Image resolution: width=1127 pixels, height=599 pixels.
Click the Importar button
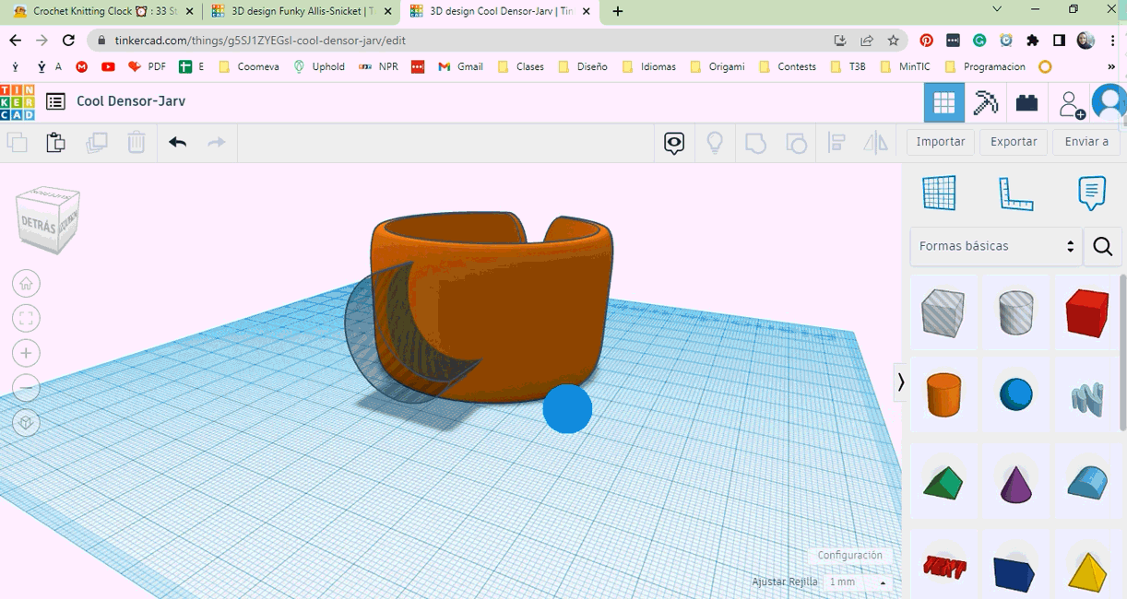point(939,141)
